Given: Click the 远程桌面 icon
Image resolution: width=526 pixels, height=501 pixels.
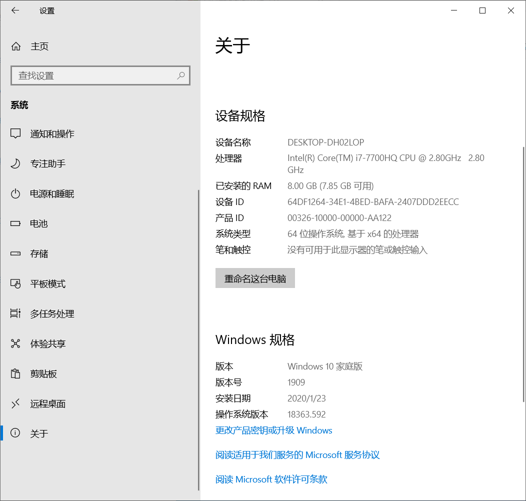Looking at the screenshot, I should (x=15, y=403).
